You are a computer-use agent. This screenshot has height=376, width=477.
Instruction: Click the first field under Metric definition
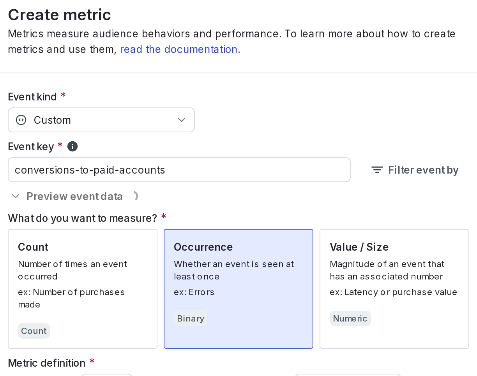pos(107,375)
